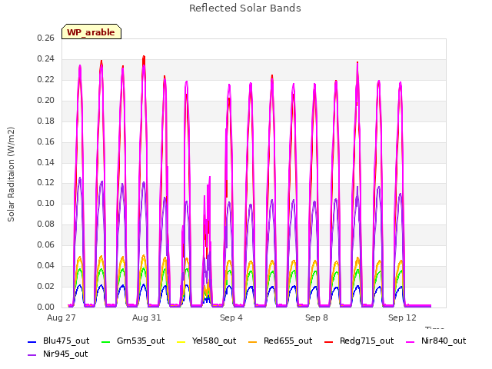The width and height of the screenshot is (492, 369).
Task: Click the blue Blu475_out legend swatch
Action: pyautogui.click(x=32, y=341)
